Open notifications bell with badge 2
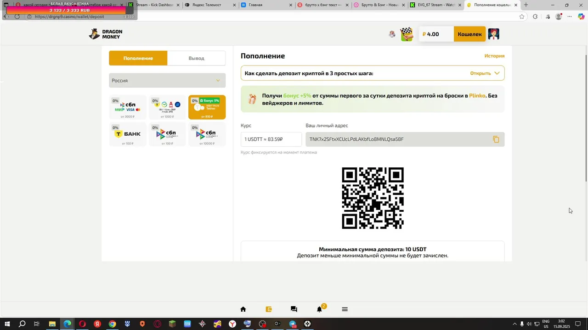Image resolution: width=588 pixels, height=330 pixels. pyautogui.click(x=320, y=309)
